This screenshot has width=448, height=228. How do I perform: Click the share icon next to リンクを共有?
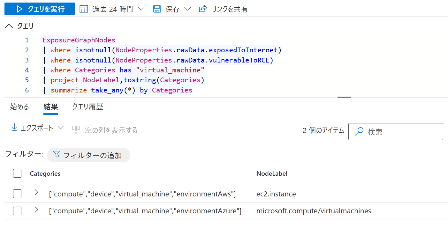[x=203, y=9]
